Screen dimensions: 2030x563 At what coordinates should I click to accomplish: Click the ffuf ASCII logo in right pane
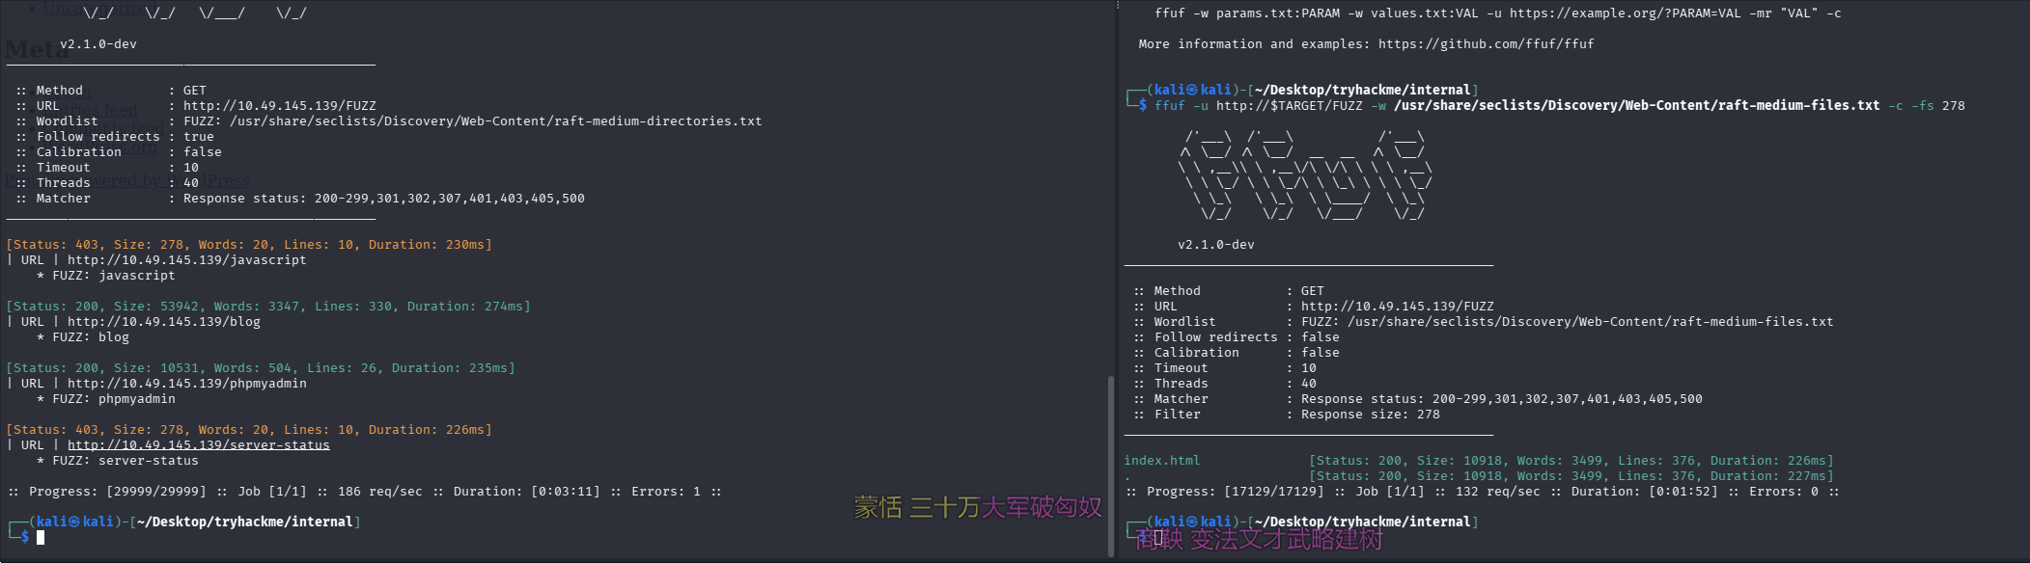pyautogui.click(x=1303, y=175)
